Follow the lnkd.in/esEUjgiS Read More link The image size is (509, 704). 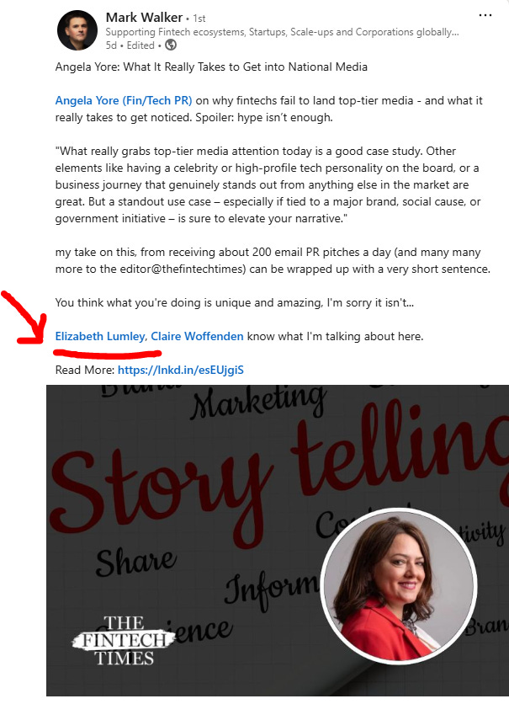click(181, 370)
